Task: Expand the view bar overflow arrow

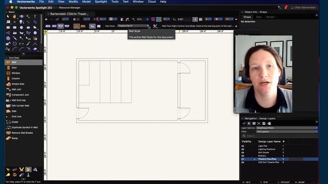Action: [x=236, y=19]
